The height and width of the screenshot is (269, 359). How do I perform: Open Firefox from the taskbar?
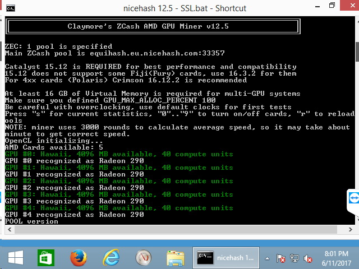79,258
